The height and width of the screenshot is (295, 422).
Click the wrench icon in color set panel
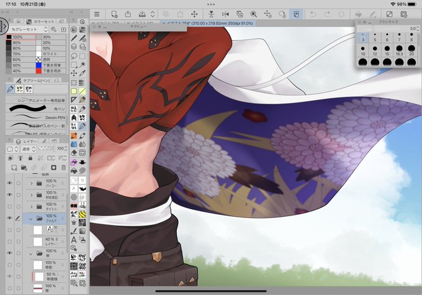(x=53, y=29)
